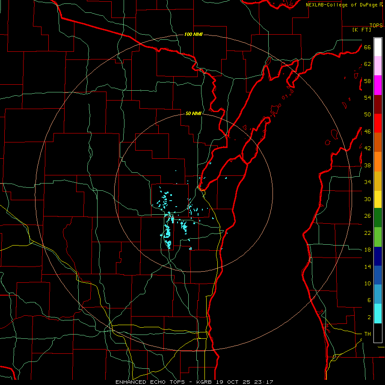Click legend value 38
The width and height of the screenshot is (385, 385).
(x=367, y=166)
